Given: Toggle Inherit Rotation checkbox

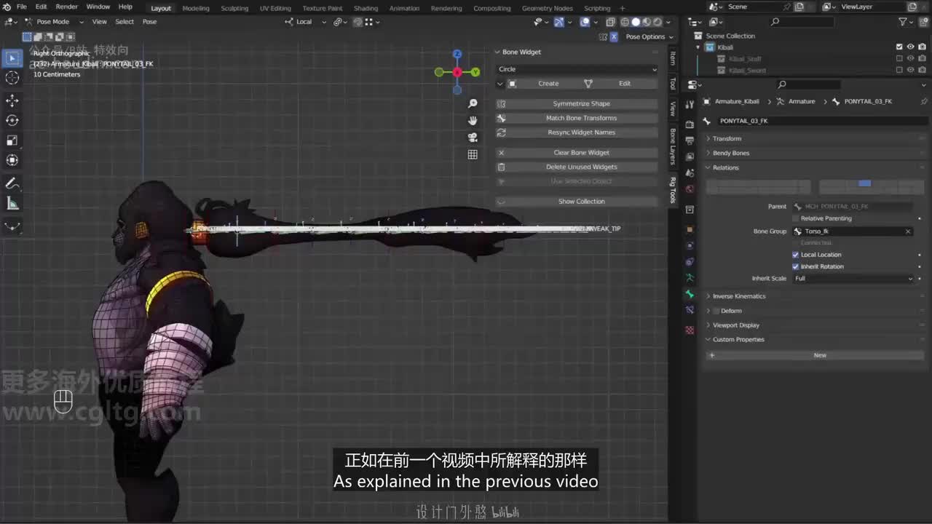Looking at the screenshot, I should (x=796, y=266).
